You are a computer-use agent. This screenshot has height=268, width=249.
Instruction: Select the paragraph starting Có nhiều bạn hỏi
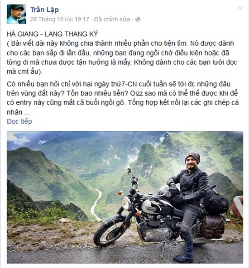point(123,98)
